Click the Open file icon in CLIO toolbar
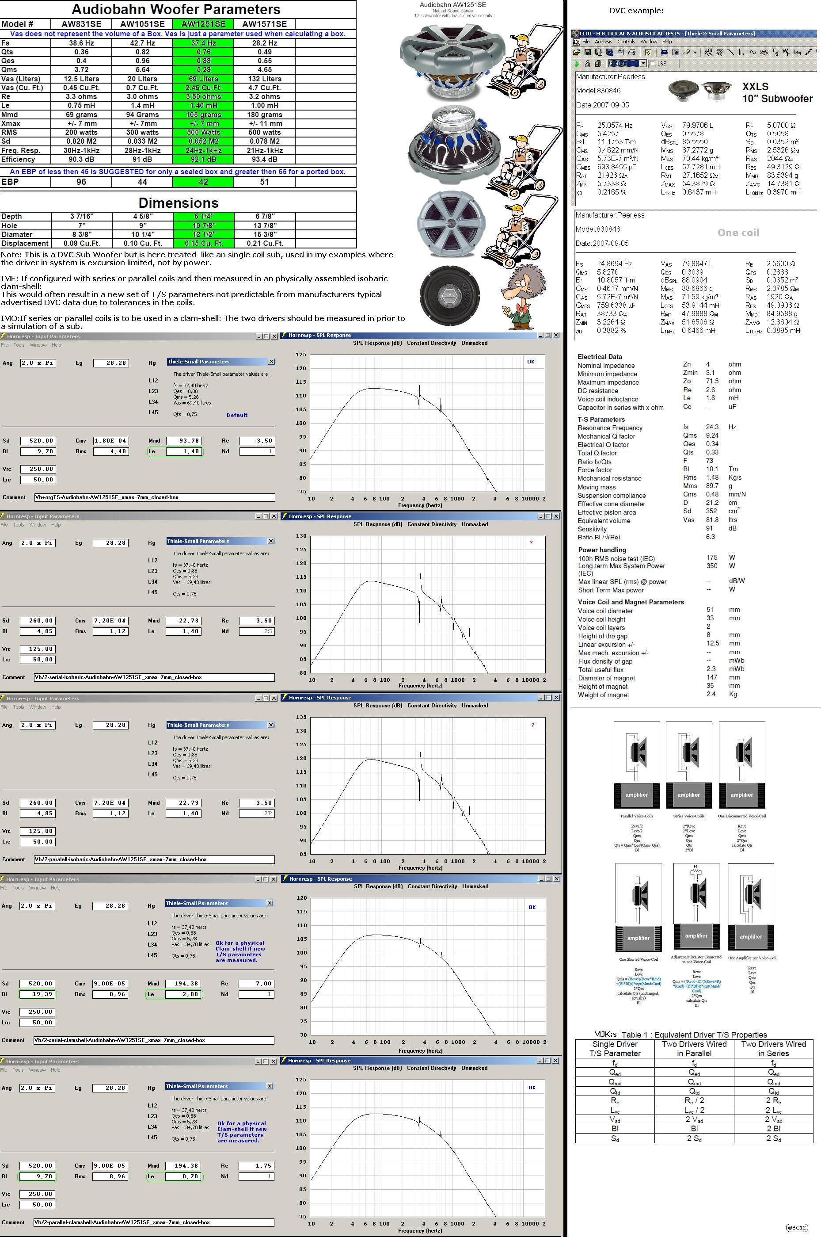The width and height of the screenshot is (821, 1237). point(577,52)
